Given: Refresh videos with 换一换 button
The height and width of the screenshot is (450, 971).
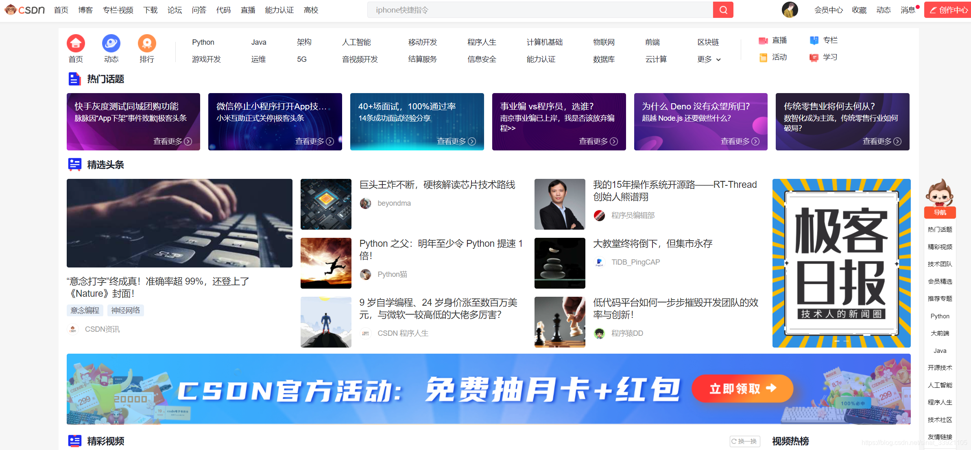Looking at the screenshot, I should [744, 441].
